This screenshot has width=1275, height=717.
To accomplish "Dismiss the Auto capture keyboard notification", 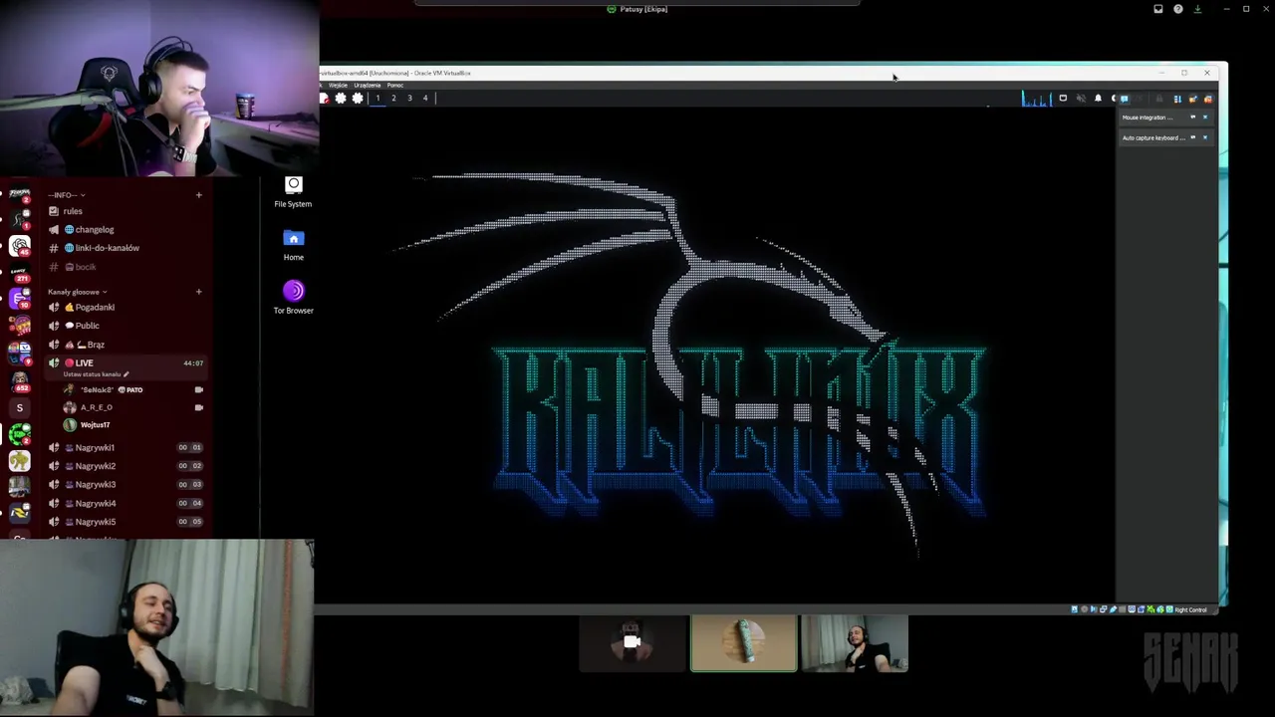I will click(1205, 137).
